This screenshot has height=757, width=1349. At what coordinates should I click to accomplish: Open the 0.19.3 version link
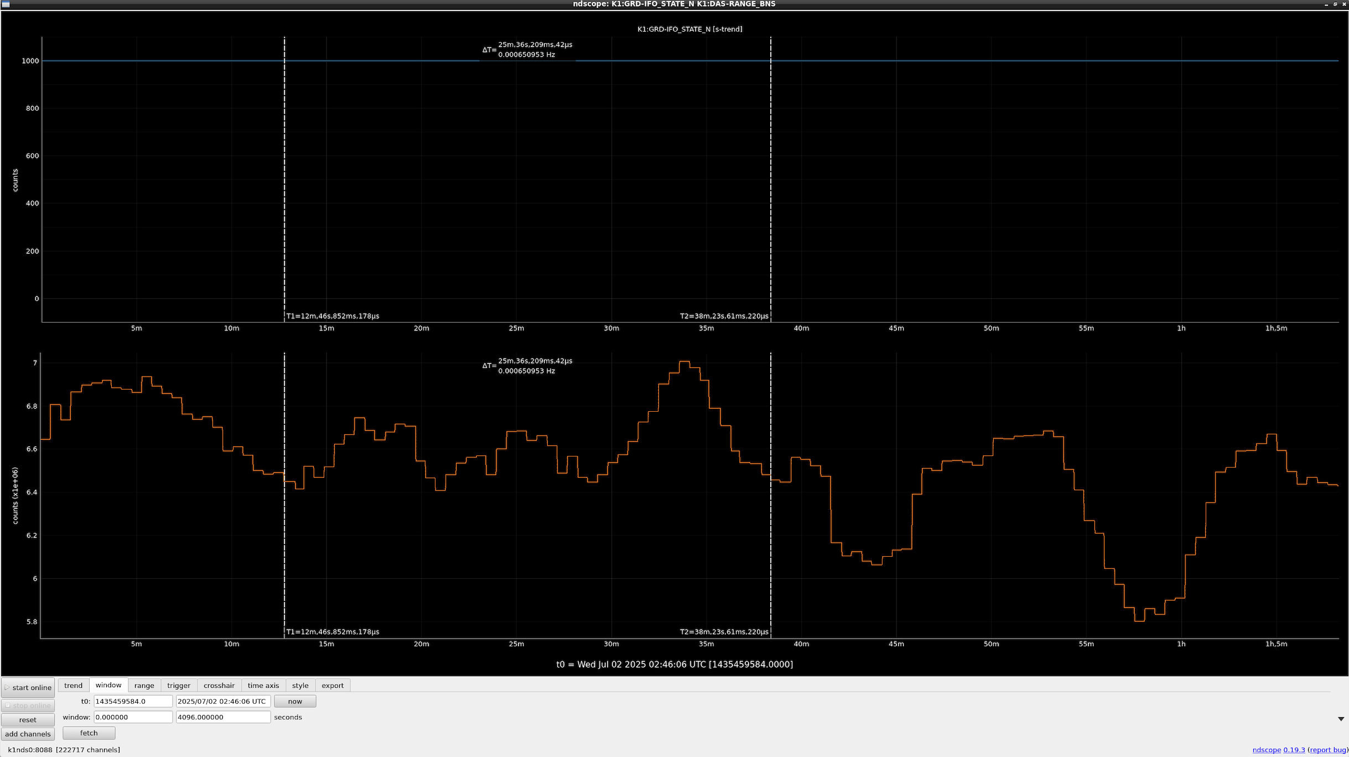[1294, 750]
